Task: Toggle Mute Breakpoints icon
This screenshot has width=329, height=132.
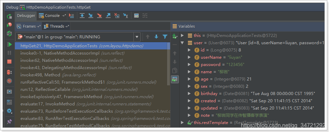Action: [9, 81]
